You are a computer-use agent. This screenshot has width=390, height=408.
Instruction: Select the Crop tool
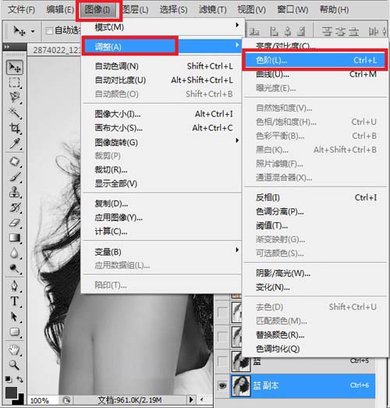click(15, 128)
